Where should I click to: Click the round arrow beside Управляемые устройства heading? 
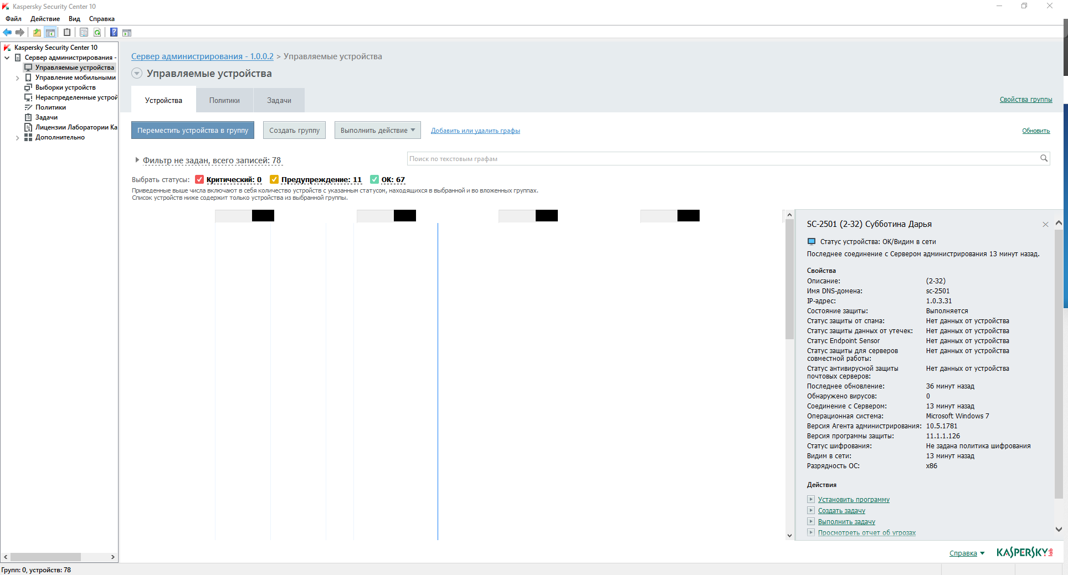[x=137, y=73]
